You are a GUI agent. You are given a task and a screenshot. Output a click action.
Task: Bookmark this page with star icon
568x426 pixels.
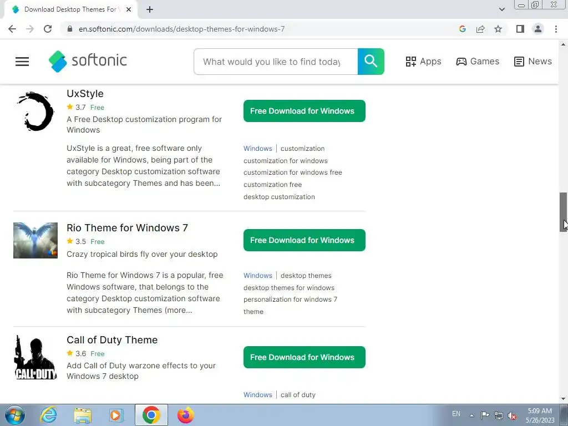498,29
